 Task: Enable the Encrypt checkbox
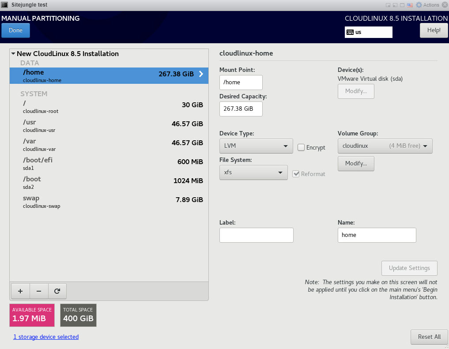coord(301,147)
